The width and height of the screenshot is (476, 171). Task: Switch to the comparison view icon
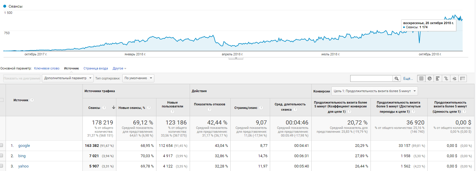pyautogui.click(x=446, y=78)
